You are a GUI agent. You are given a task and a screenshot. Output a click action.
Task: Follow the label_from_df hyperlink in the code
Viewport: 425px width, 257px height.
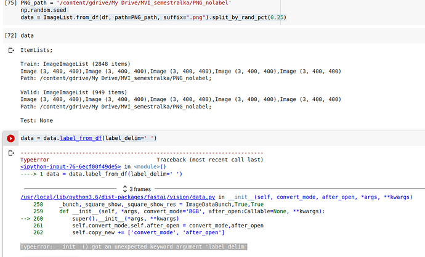[81, 138]
